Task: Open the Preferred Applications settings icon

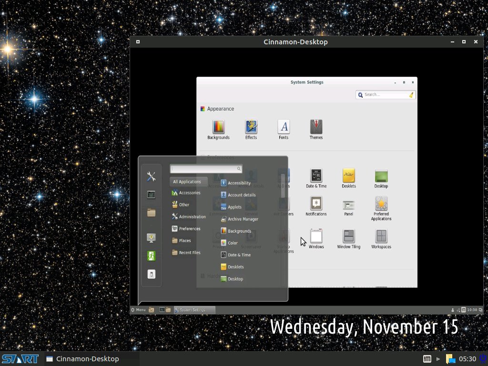Action: 381,208
